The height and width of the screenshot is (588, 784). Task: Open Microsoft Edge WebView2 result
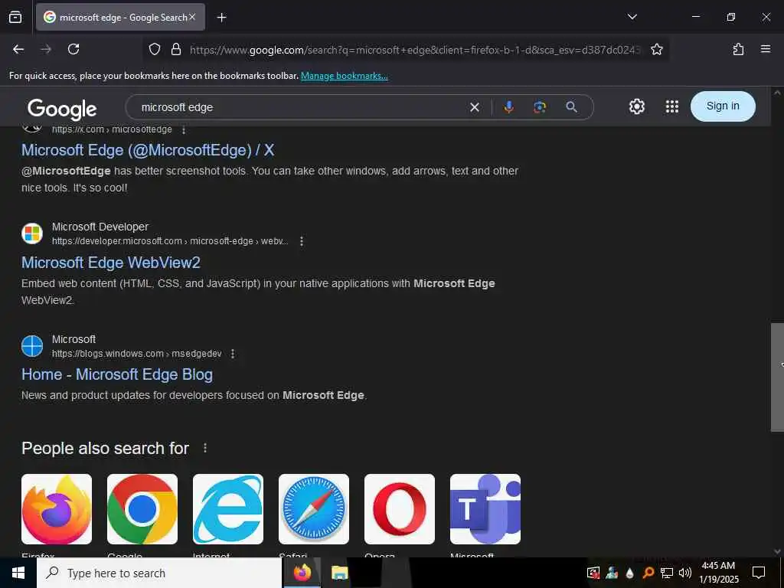coord(110,263)
